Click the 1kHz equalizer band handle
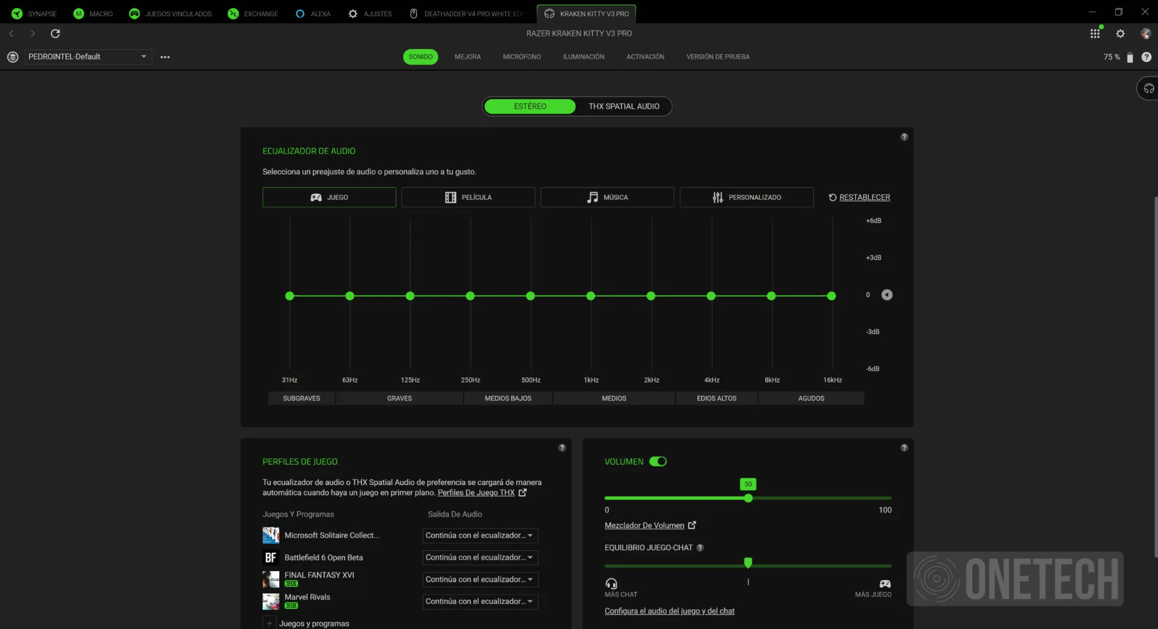Image resolution: width=1158 pixels, height=629 pixels. click(x=590, y=296)
